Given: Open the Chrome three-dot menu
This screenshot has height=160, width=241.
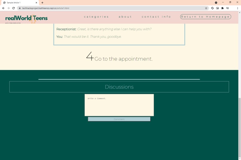Looking at the screenshot, I should click(237, 8).
